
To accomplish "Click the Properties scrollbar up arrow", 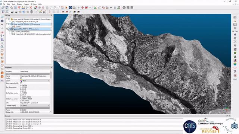I will click(51, 71).
